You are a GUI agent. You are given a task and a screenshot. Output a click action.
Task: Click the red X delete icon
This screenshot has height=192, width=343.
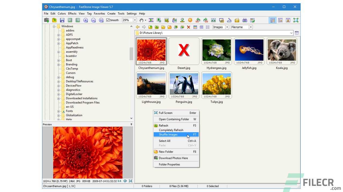tap(189, 27)
